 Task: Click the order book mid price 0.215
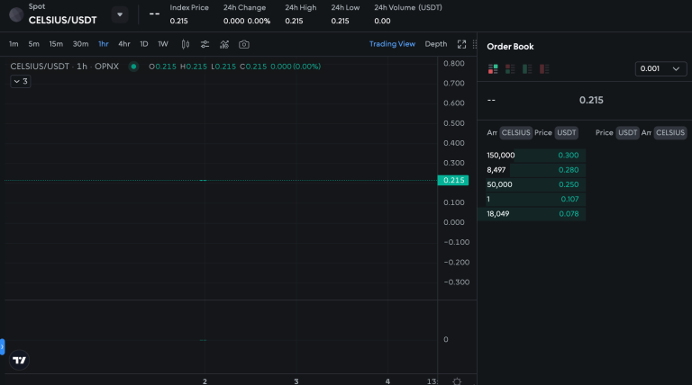tap(591, 100)
